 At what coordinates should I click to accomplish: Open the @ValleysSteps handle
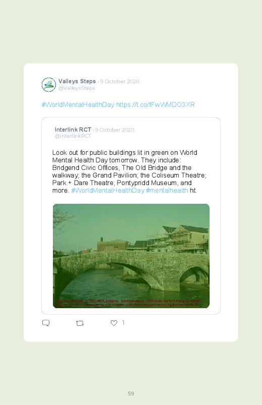click(77, 88)
